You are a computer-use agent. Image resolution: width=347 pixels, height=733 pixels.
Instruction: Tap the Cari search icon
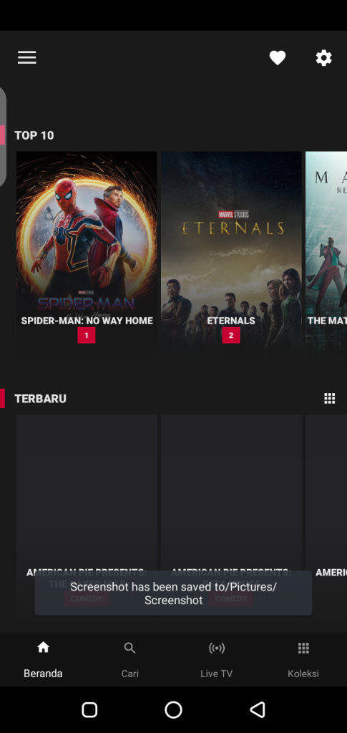[x=129, y=648]
